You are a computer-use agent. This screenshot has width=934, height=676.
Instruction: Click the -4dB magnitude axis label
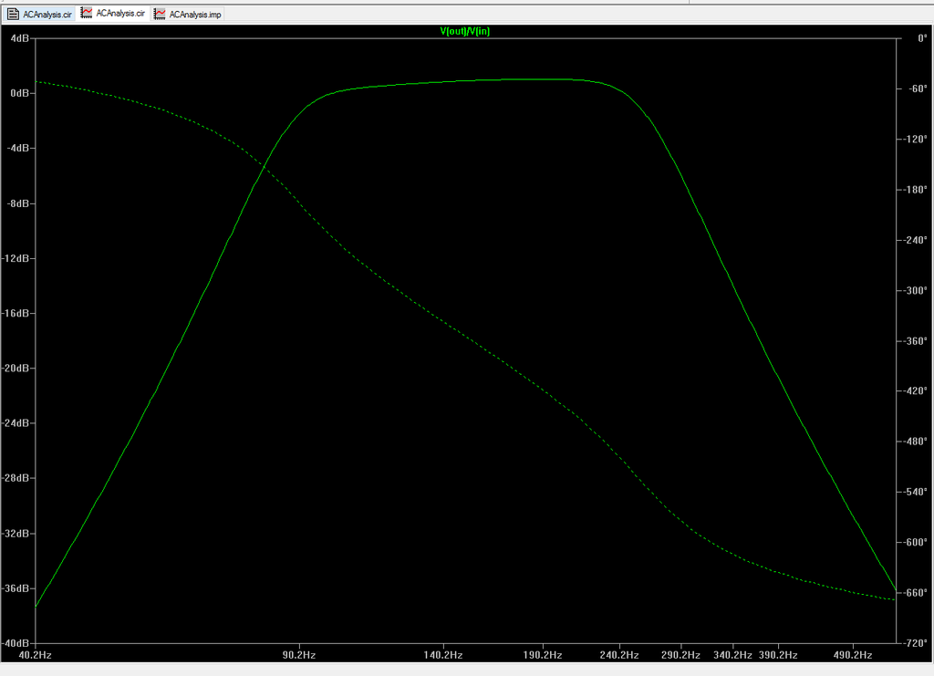click(x=18, y=148)
